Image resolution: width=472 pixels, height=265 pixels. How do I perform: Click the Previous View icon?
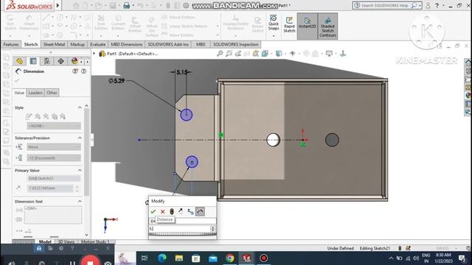click(237, 54)
